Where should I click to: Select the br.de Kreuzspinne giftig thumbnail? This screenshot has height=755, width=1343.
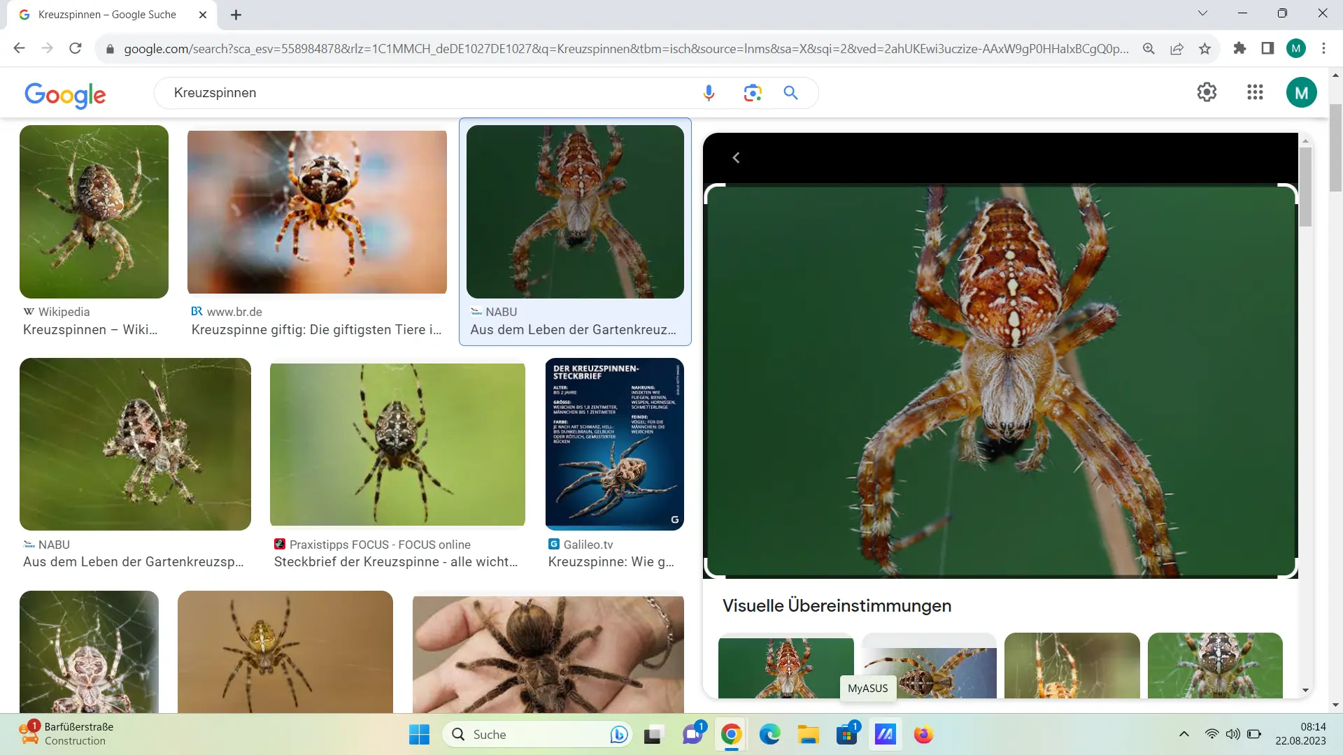click(x=317, y=212)
